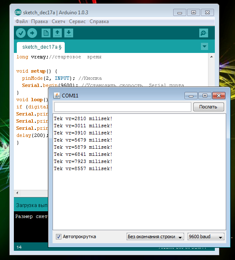Open the Serial Monitor magnifier icon
Screen dimensions: 235x260
(203, 33)
